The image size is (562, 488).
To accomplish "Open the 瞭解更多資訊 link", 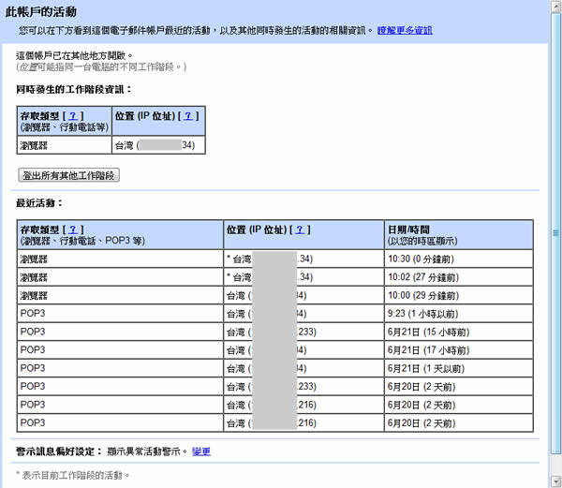I will (x=406, y=31).
